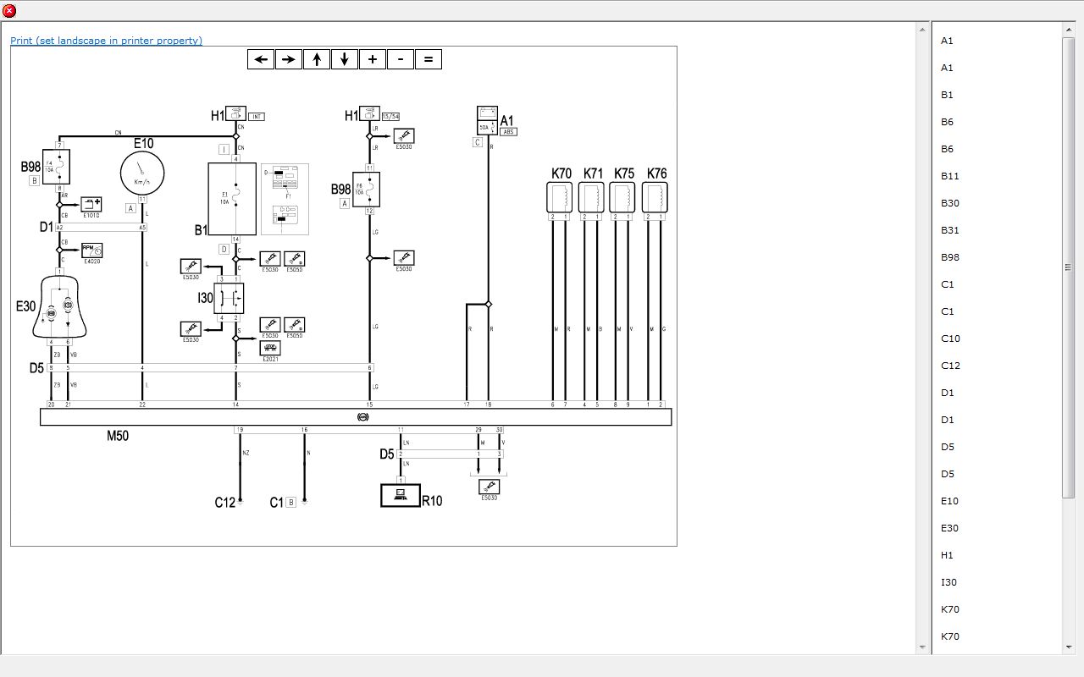Select C12 in the component list
The width and height of the screenshot is (1084, 677).
tap(950, 366)
